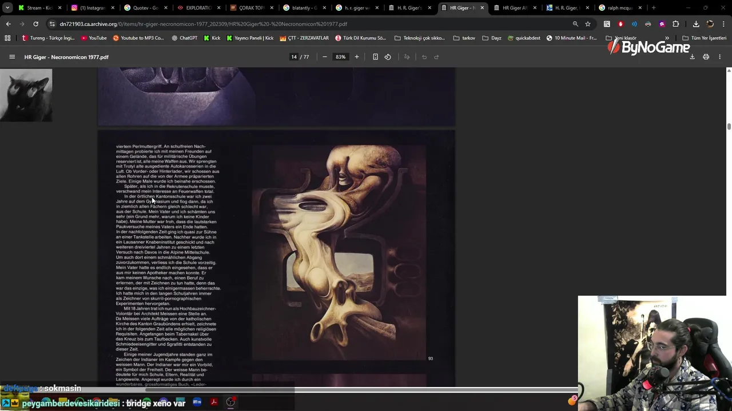Open Chrome downloads panel

[696, 24]
